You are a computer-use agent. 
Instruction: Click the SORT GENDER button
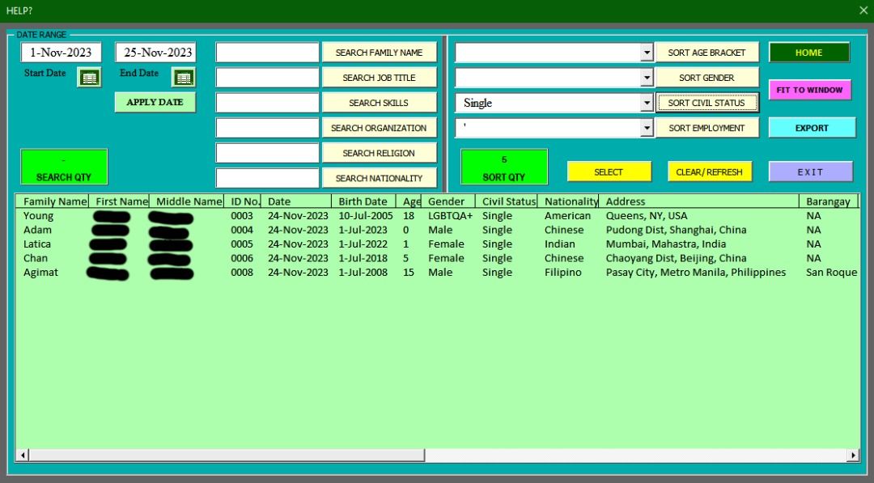click(707, 77)
